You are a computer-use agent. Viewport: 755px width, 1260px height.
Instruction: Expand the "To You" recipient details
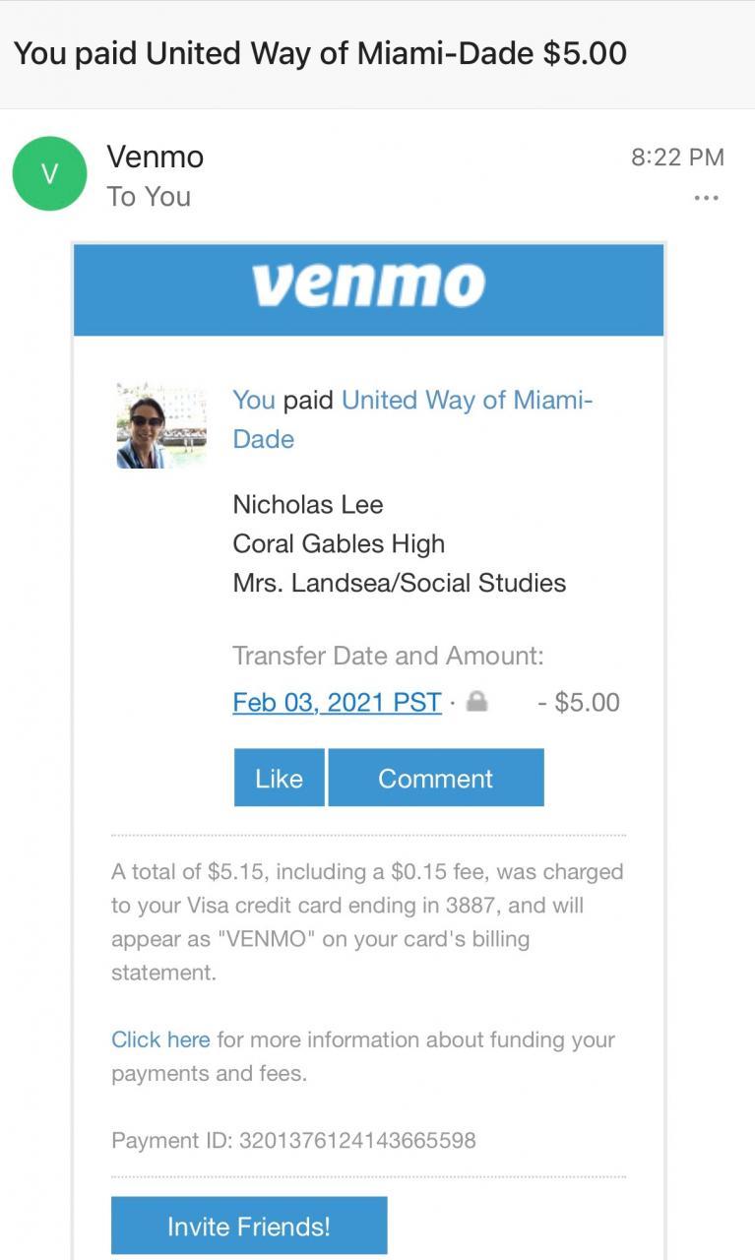pos(149,197)
